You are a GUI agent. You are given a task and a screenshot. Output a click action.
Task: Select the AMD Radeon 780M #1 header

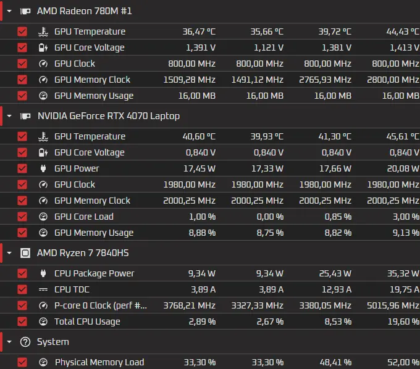(85, 11)
